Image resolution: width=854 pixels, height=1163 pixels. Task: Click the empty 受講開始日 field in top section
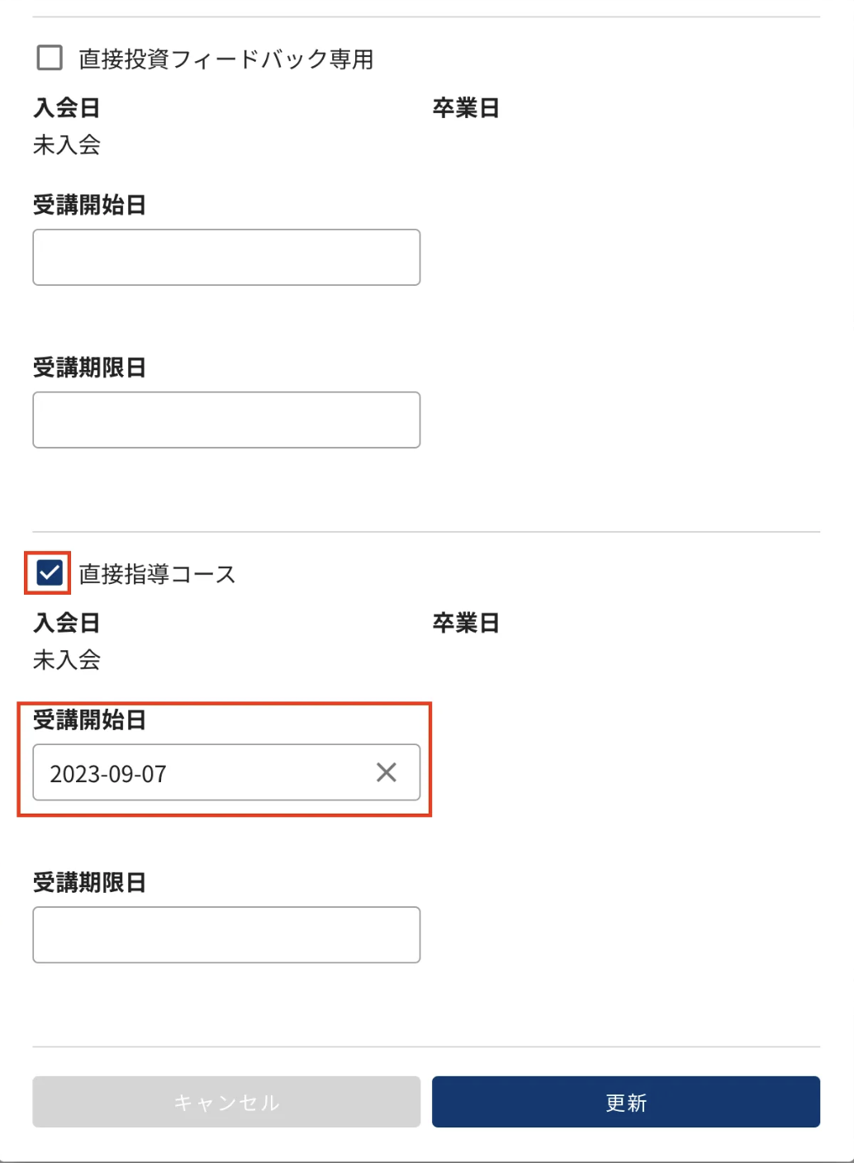225,257
